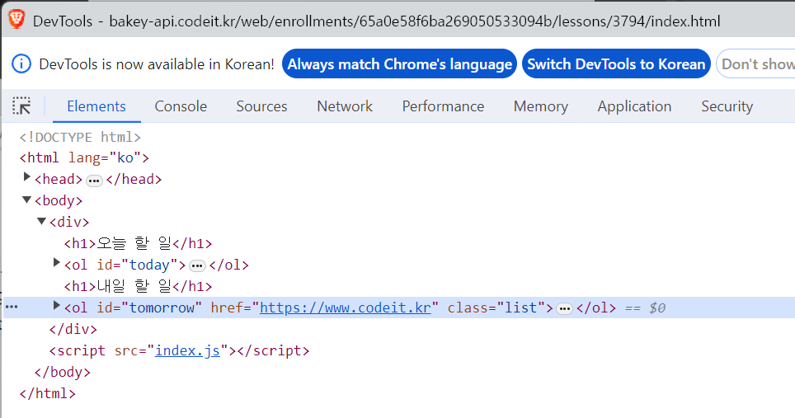Click the id="today" attribute
Viewport: 795px width, 418px height.
point(138,265)
